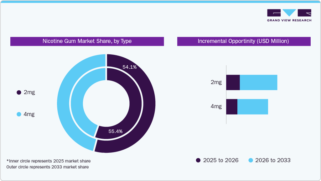Click the 2mg dark legend dot
This screenshot has height=181, width=321.
[19, 93]
